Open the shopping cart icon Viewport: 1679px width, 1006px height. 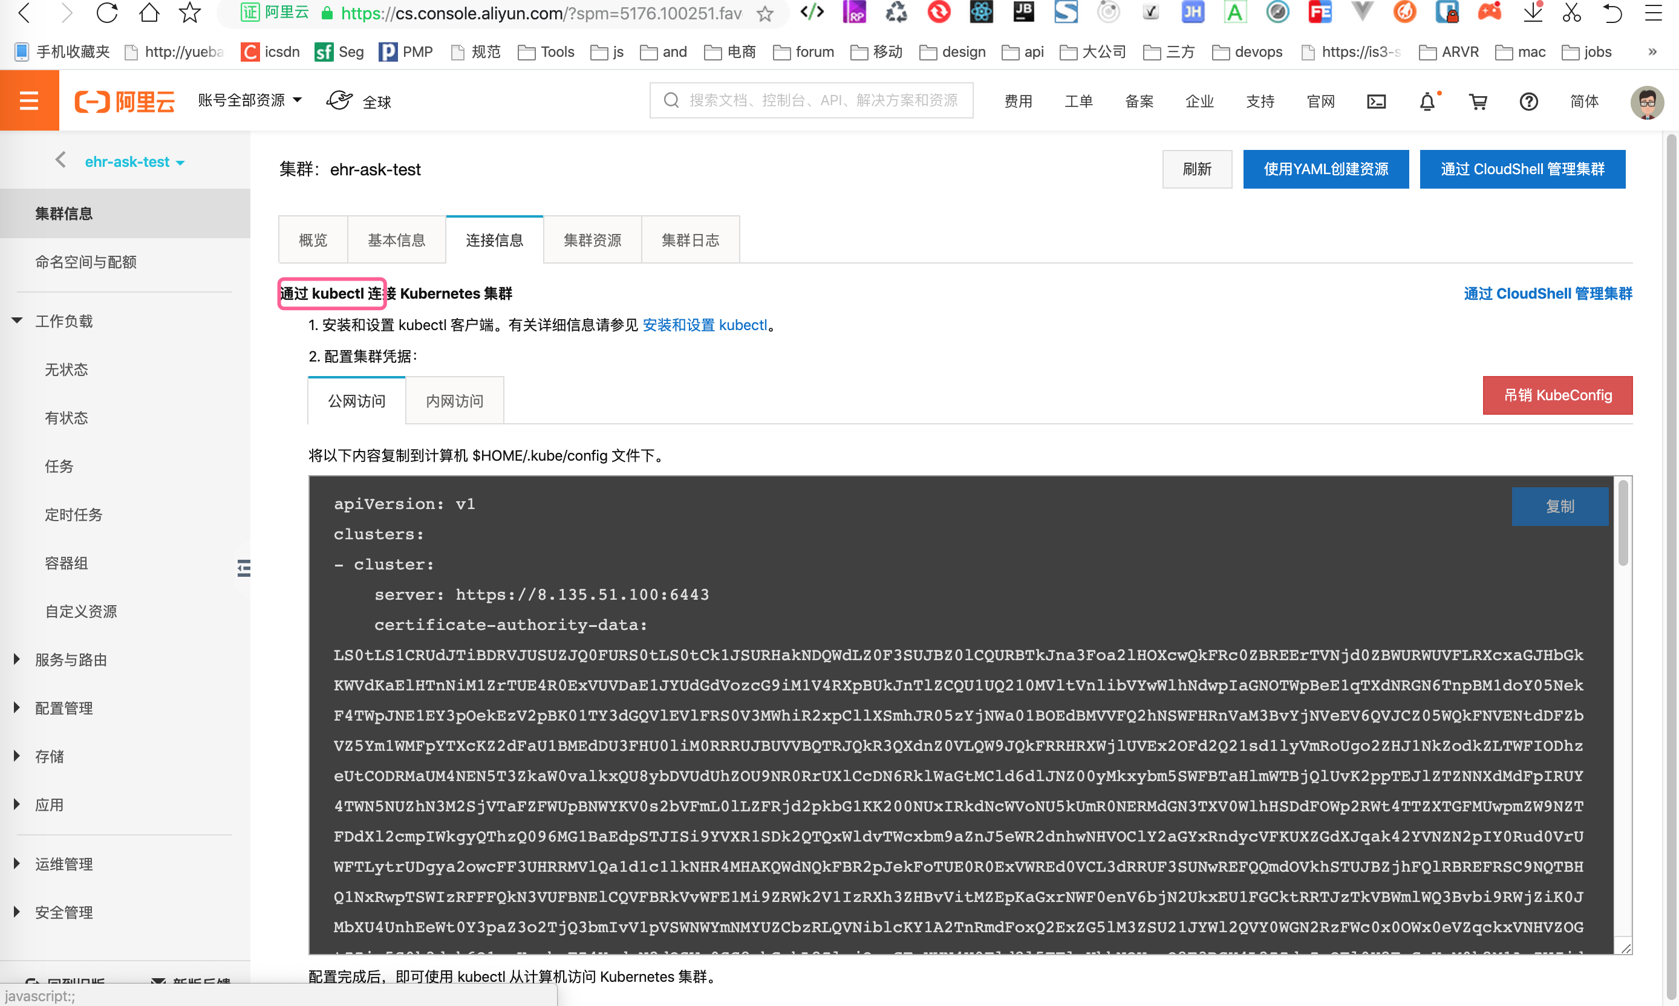pyautogui.click(x=1478, y=102)
